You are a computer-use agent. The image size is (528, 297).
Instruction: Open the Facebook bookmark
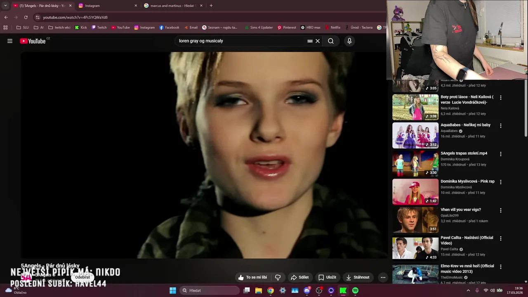tap(169, 28)
